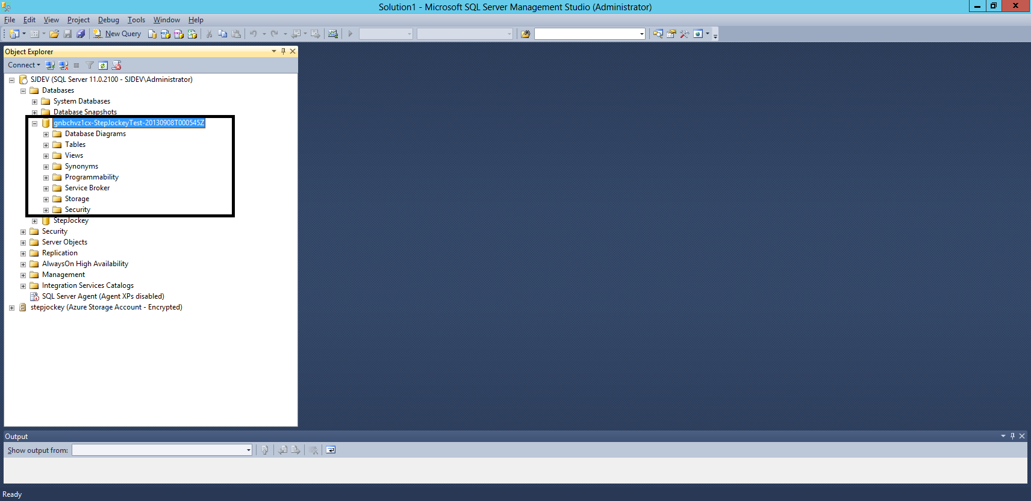
Task: Select the Service Broker folder
Action: coord(87,188)
